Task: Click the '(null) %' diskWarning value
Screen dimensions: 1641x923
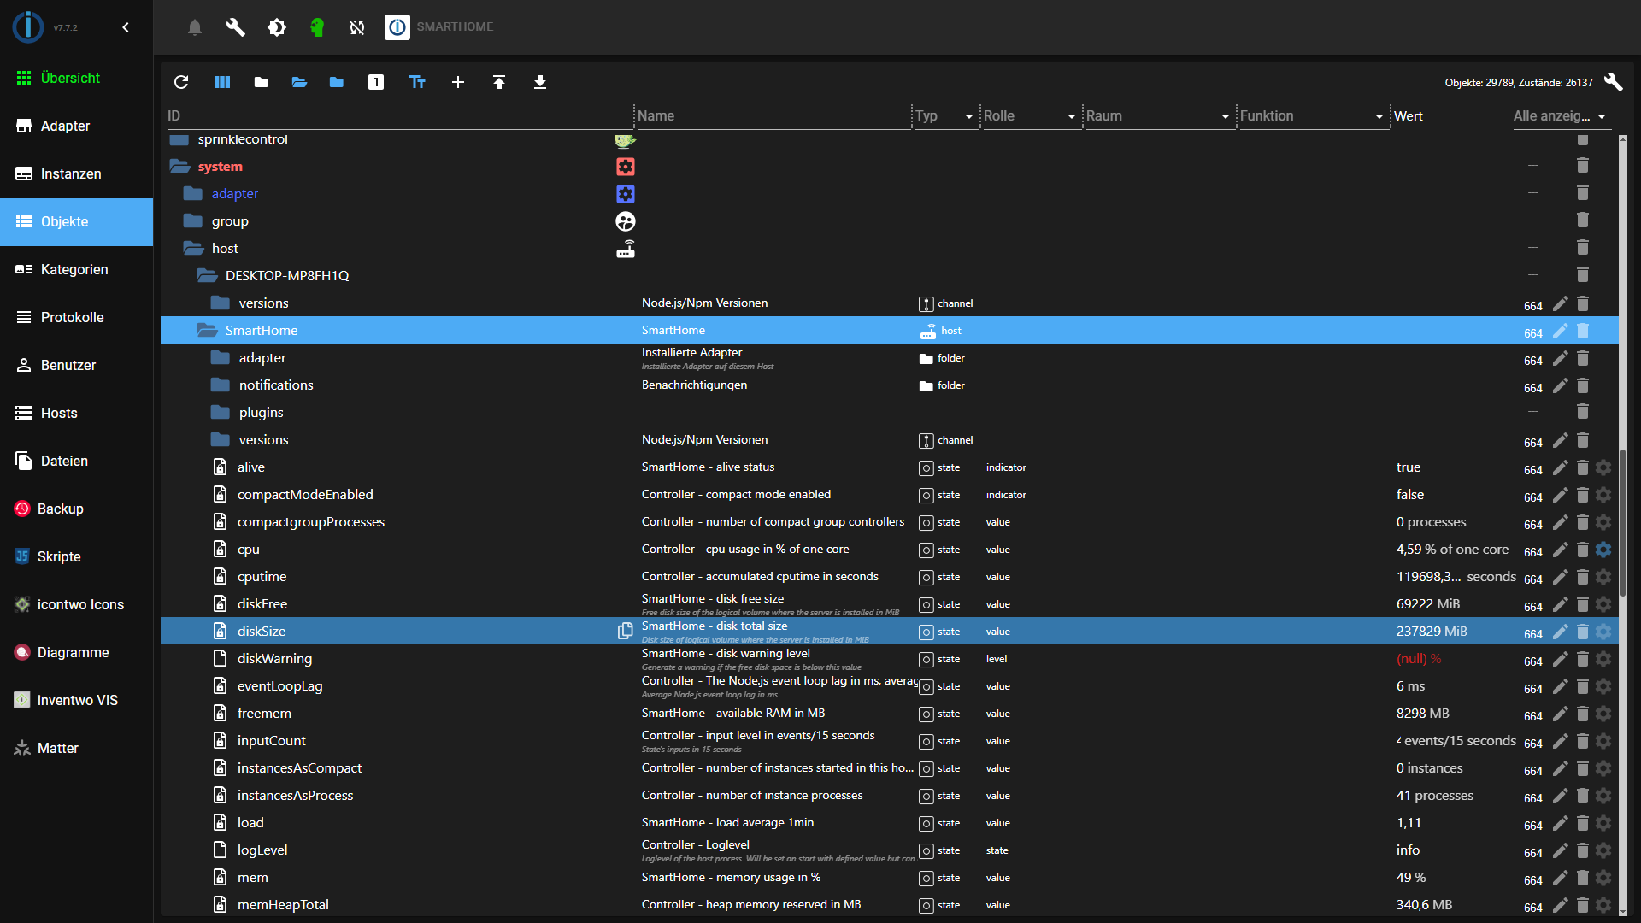Action: [1419, 659]
